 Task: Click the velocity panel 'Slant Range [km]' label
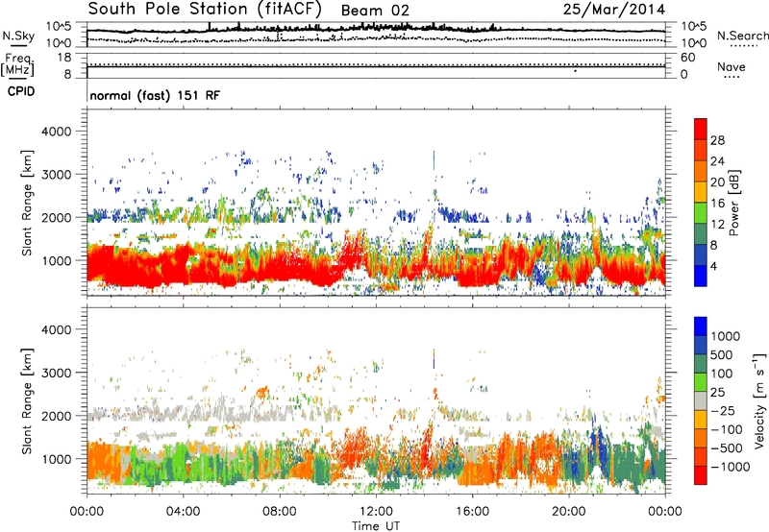[x=27, y=401]
